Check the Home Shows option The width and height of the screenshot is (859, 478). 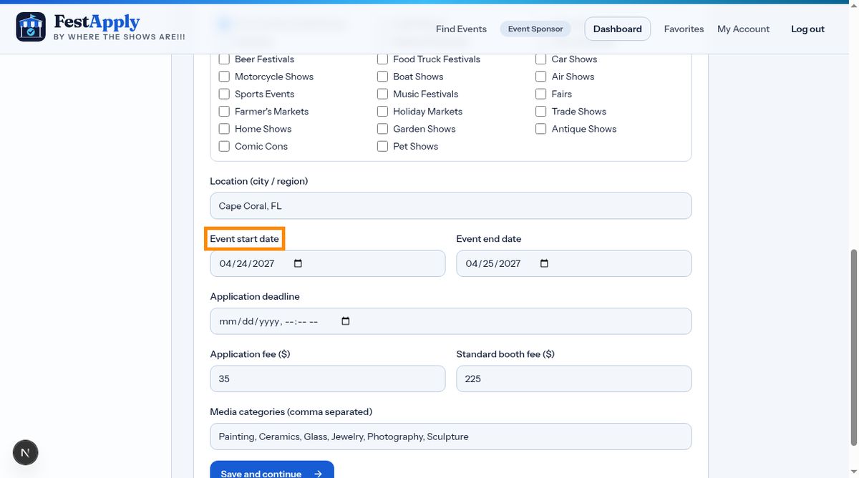(224, 129)
